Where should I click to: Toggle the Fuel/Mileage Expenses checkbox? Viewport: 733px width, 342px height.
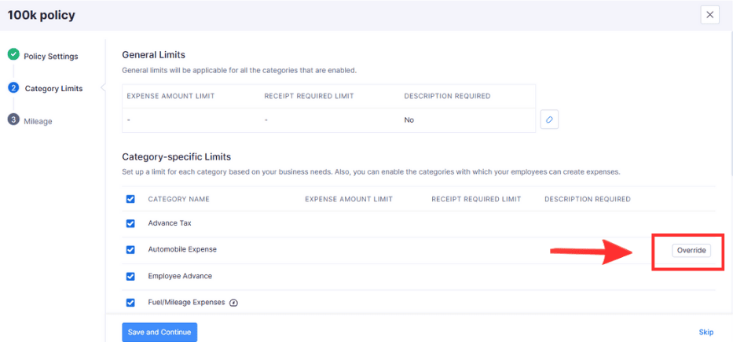pos(130,303)
